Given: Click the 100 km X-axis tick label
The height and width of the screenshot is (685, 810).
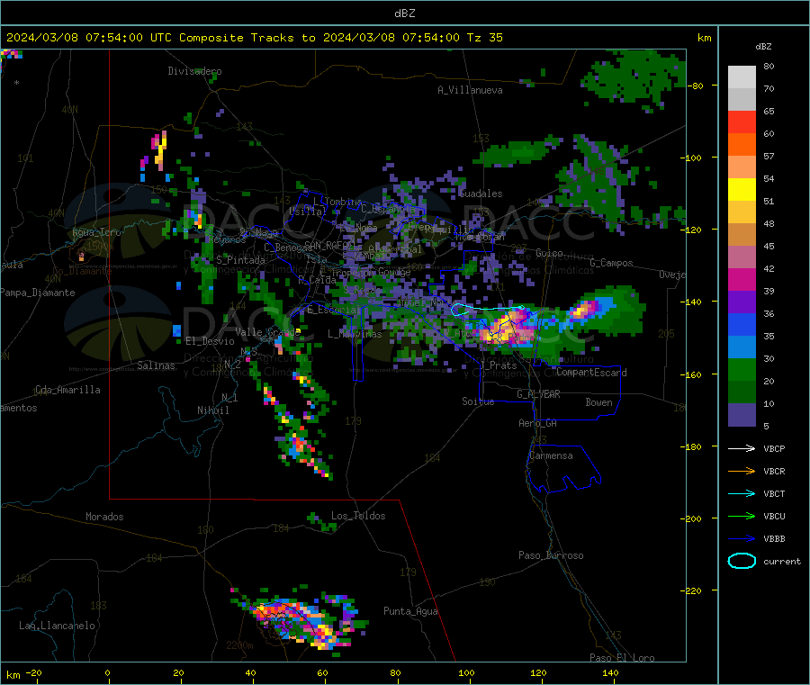Looking at the screenshot, I should [x=466, y=672].
